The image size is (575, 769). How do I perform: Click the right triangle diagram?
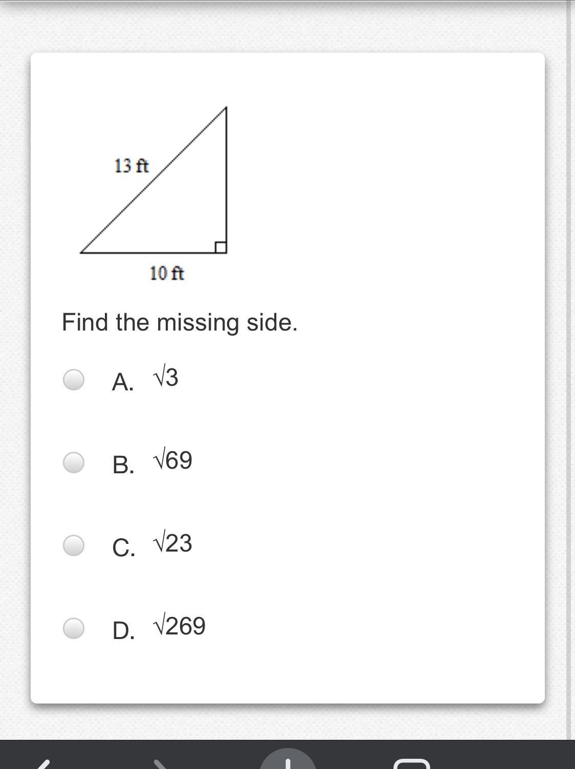click(179, 205)
